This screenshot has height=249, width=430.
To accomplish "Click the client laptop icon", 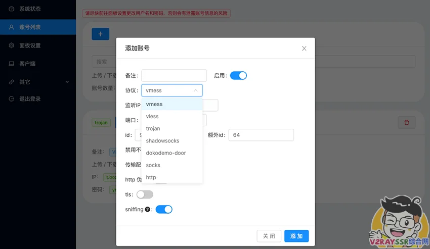I will [x=11, y=64].
